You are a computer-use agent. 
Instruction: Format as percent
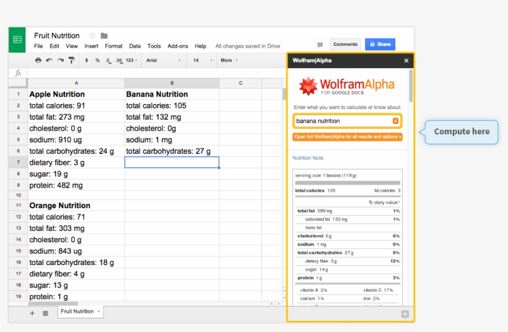coord(97,60)
